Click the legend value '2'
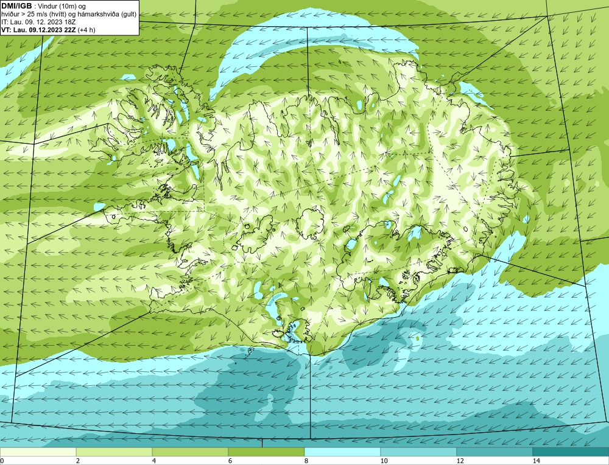The image size is (609, 465). 78,461
